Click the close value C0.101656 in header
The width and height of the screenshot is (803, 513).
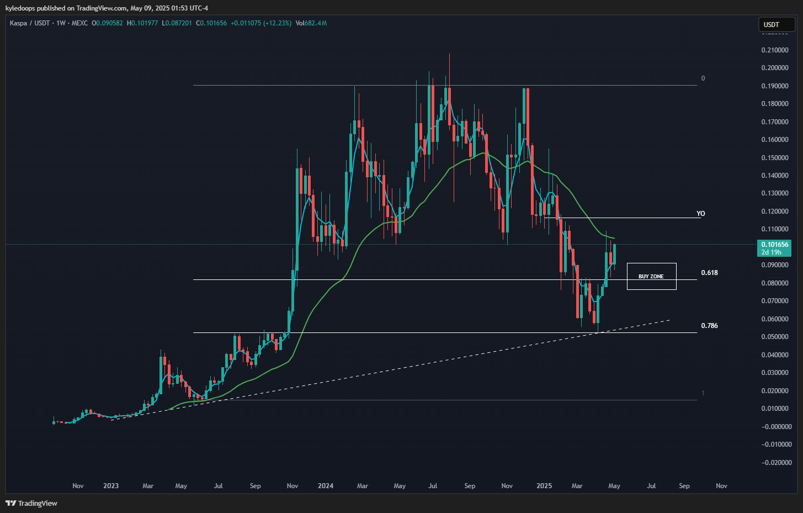pos(211,23)
